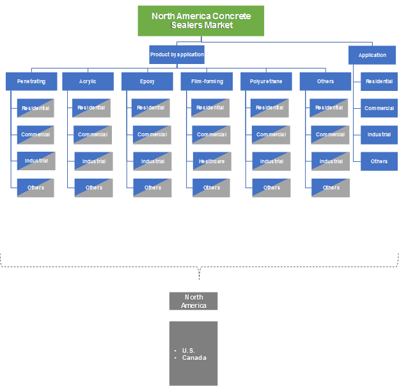Select Residential under the Application column
Viewport: 399px width, 386px height.
point(379,81)
